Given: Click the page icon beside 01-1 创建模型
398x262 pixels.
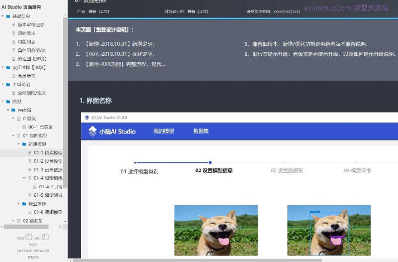Looking at the screenshot, I should click(29, 152).
